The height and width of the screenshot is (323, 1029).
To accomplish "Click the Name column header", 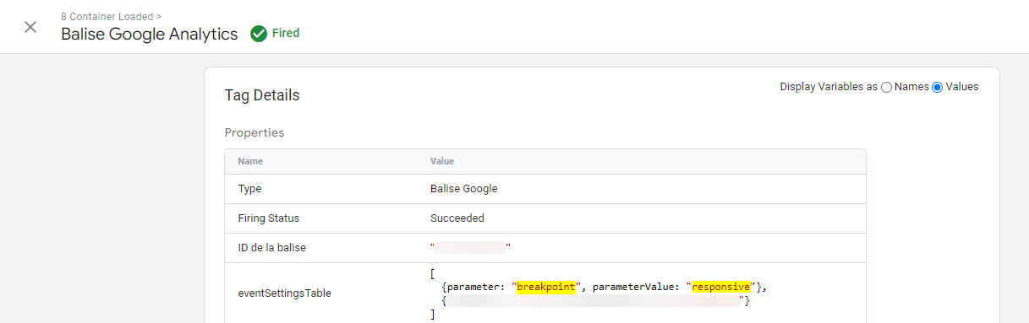I will pyautogui.click(x=249, y=161).
